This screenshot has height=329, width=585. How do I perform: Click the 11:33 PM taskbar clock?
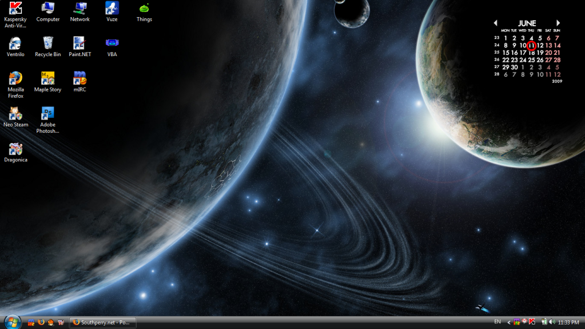[568, 322]
